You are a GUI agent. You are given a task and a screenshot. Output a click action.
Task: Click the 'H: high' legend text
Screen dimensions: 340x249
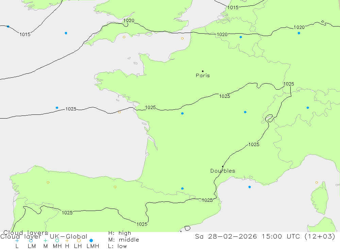click(120, 233)
